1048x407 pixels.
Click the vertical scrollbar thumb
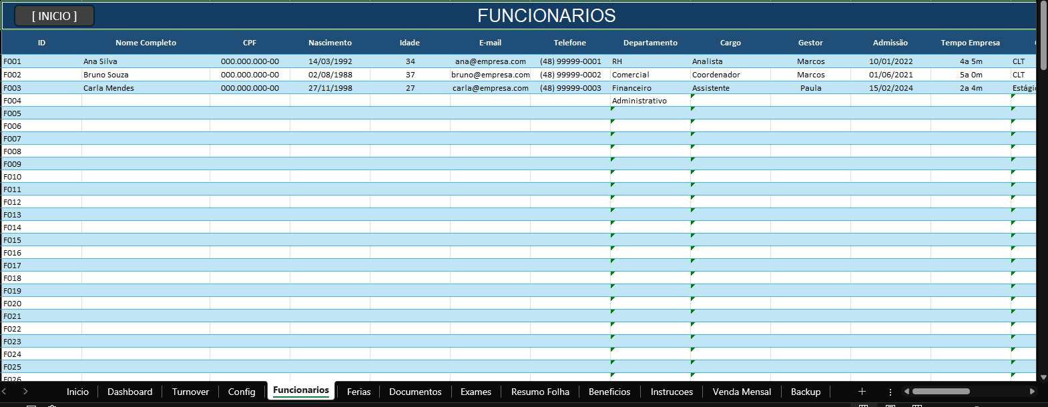[1043, 35]
